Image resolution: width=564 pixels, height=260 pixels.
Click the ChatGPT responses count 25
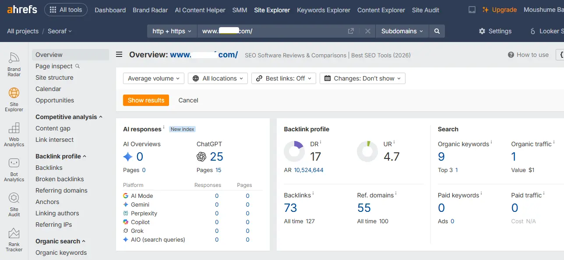pyautogui.click(x=216, y=157)
